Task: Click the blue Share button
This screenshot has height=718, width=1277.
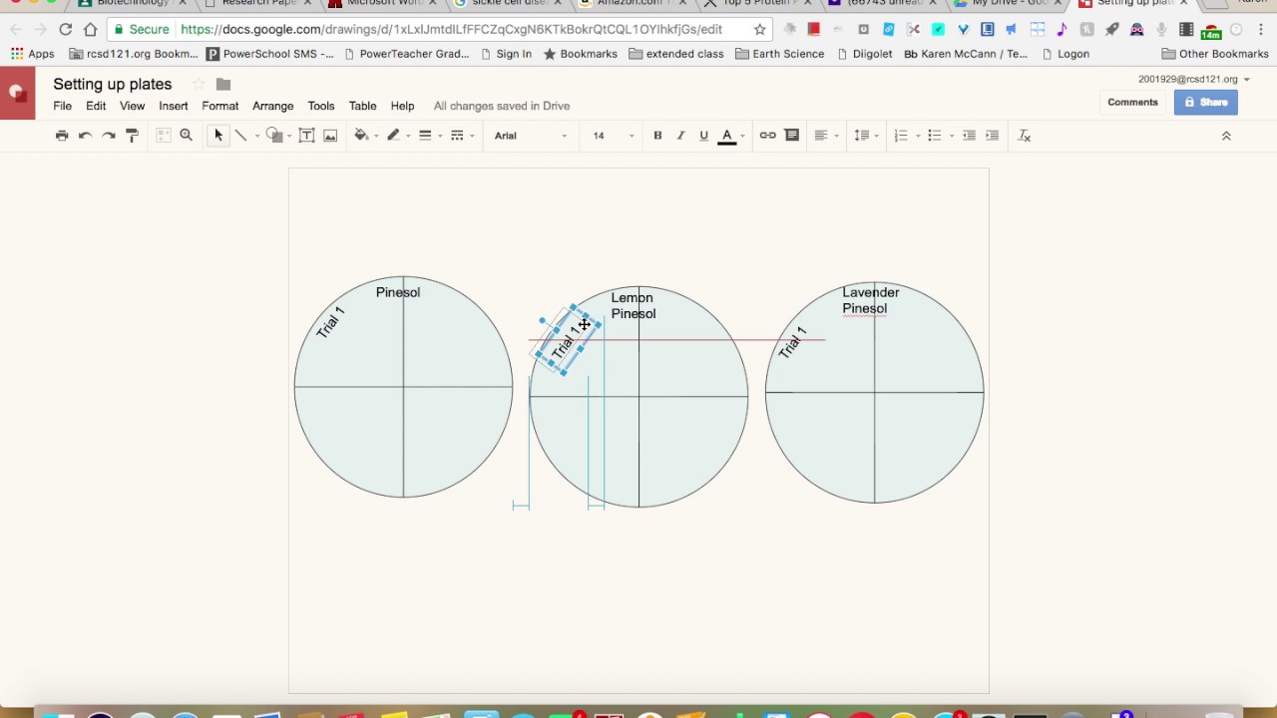Action: tap(1205, 102)
